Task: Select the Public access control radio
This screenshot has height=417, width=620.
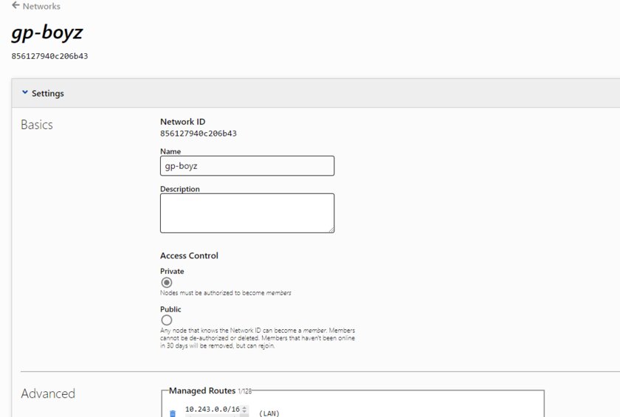Action: (x=167, y=320)
